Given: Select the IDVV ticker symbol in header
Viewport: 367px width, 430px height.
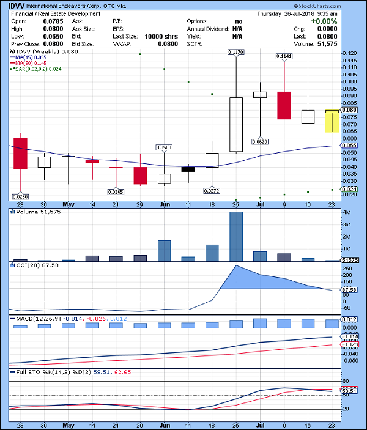Looking at the screenshot, I should click(x=17, y=6).
